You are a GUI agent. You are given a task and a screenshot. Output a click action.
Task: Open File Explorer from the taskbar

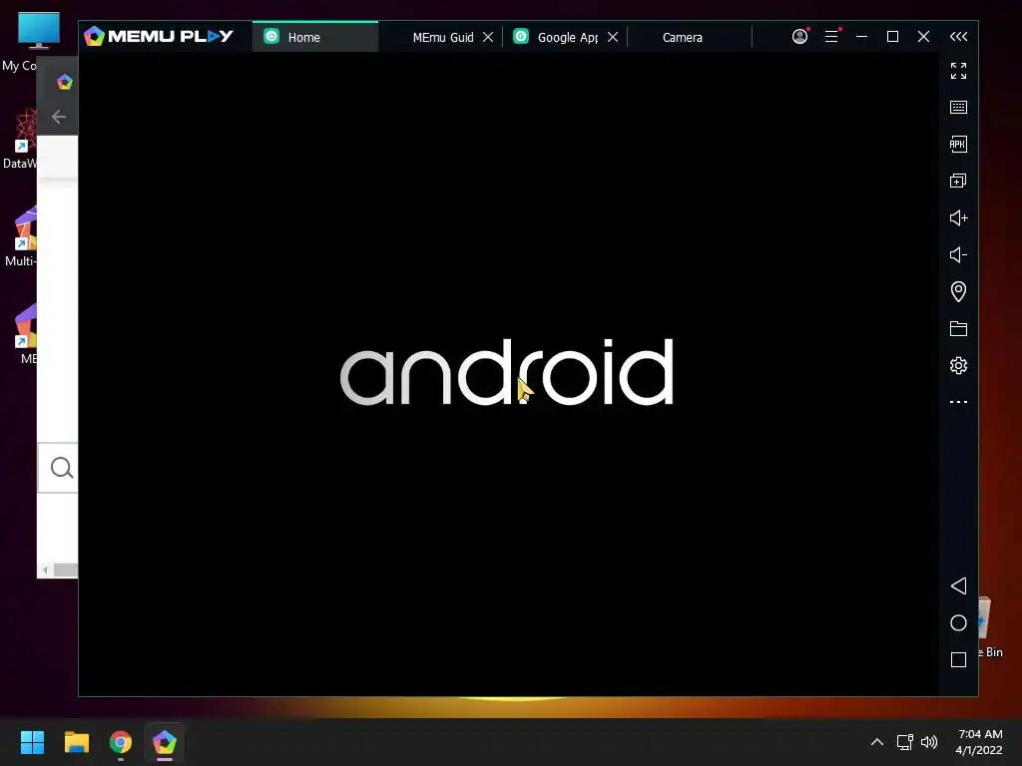click(76, 742)
